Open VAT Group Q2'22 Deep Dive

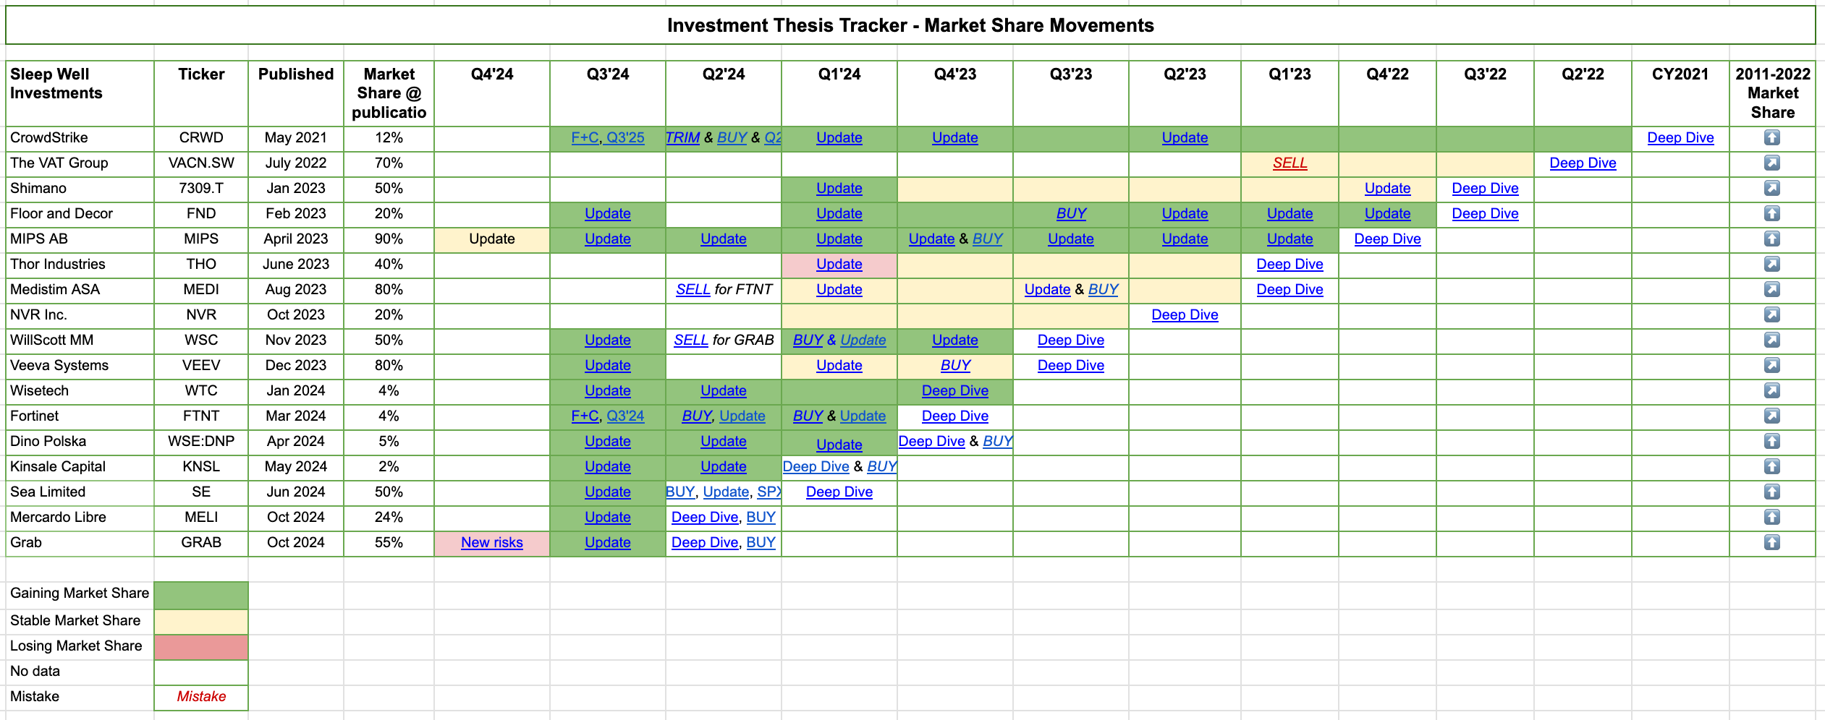[1583, 163]
